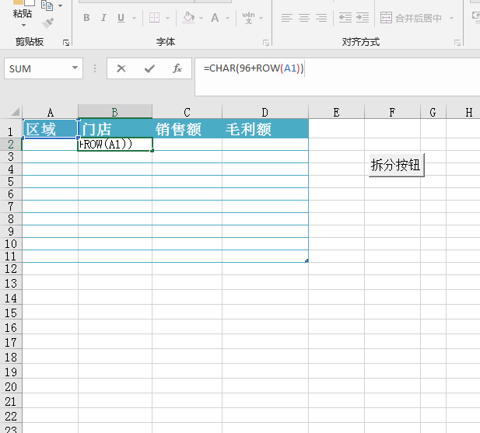Toggle Italic formatting
The height and width of the screenshot is (433, 480).
103,18
